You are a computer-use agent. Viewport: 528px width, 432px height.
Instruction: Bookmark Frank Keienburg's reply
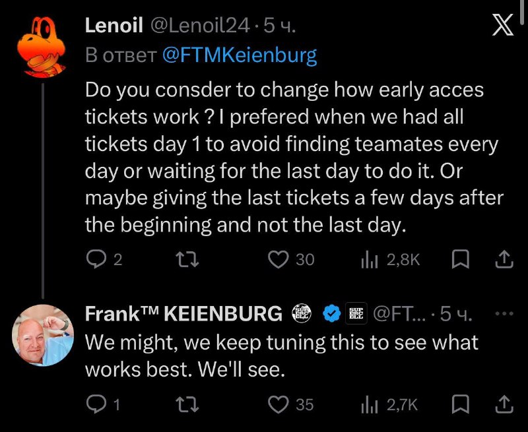pyautogui.click(x=459, y=404)
